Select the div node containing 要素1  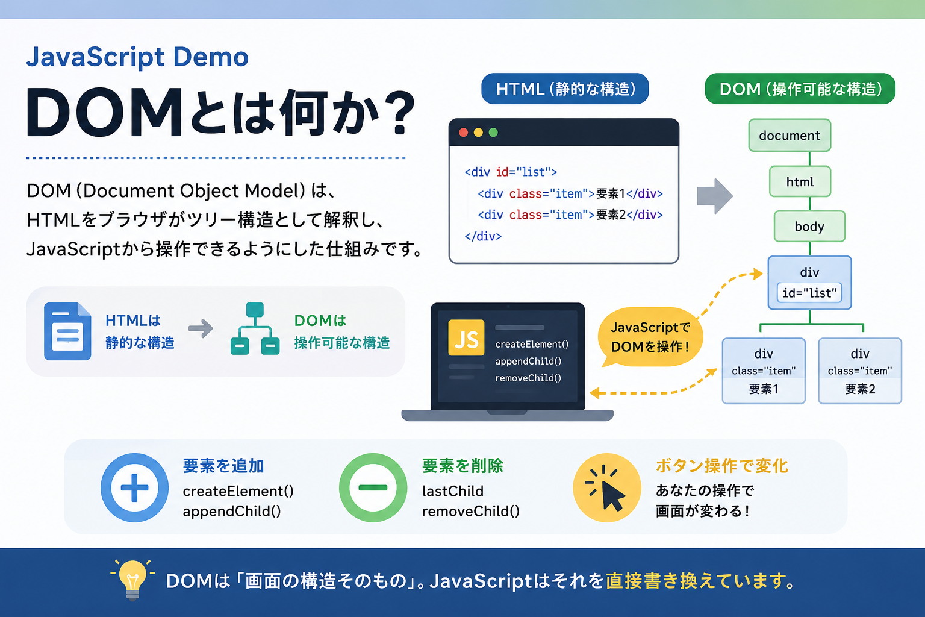point(764,371)
